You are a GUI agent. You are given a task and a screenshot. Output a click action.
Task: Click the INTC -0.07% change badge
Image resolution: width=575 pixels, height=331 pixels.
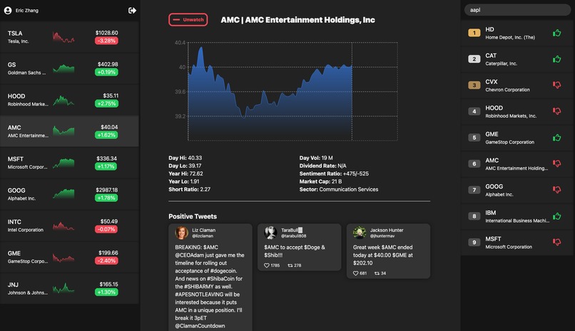[x=106, y=230]
